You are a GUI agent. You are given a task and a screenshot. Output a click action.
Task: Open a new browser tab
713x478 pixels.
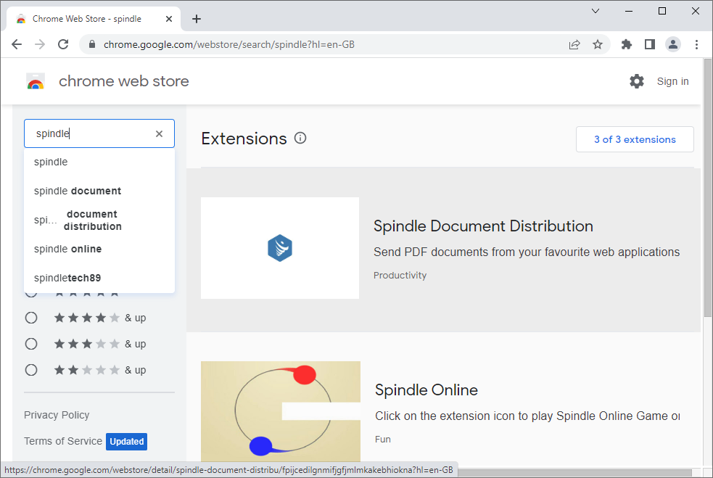point(197,19)
